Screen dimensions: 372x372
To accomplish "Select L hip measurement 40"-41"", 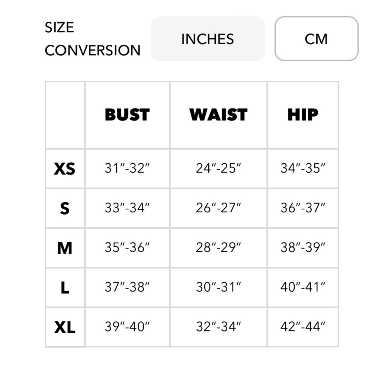I will click(303, 287).
